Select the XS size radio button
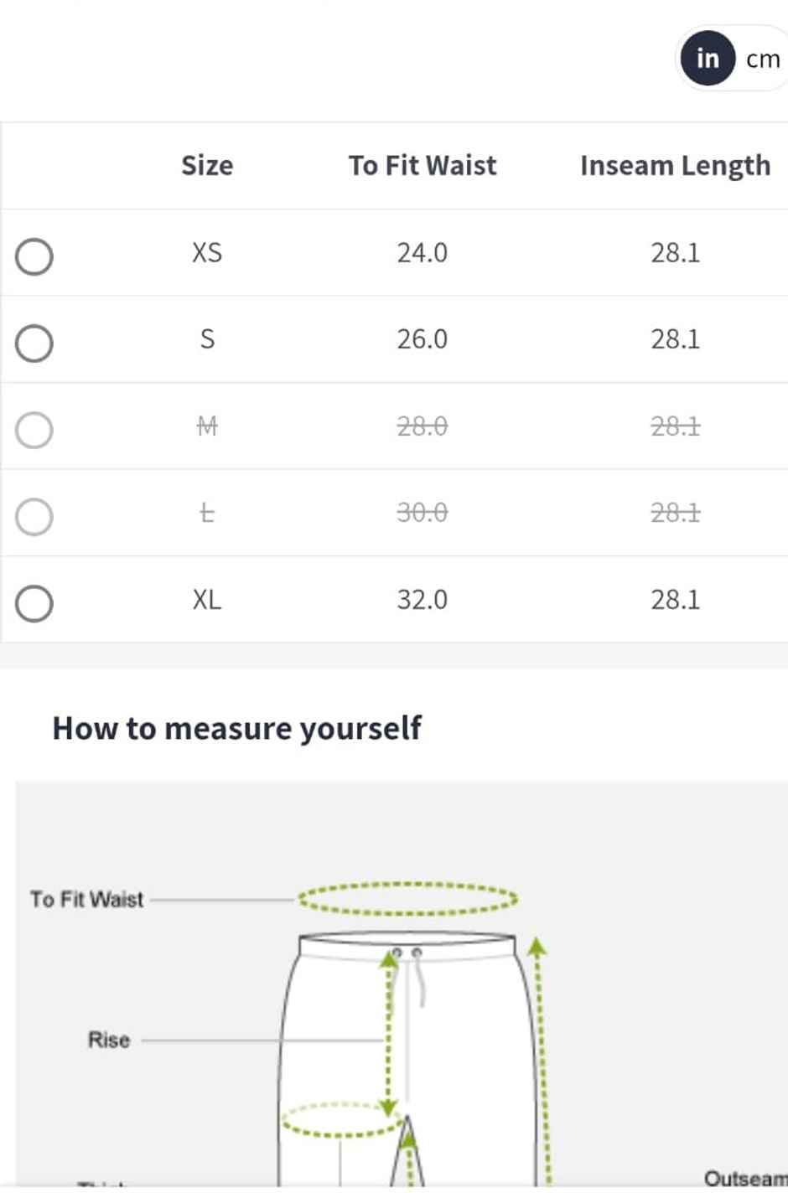 click(x=34, y=256)
